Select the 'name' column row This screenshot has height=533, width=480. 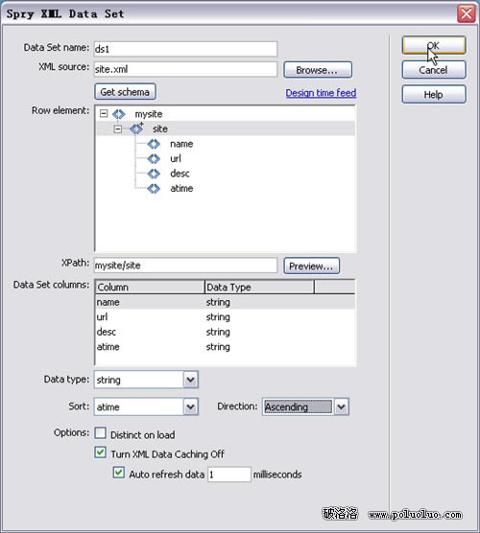point(226,302)
